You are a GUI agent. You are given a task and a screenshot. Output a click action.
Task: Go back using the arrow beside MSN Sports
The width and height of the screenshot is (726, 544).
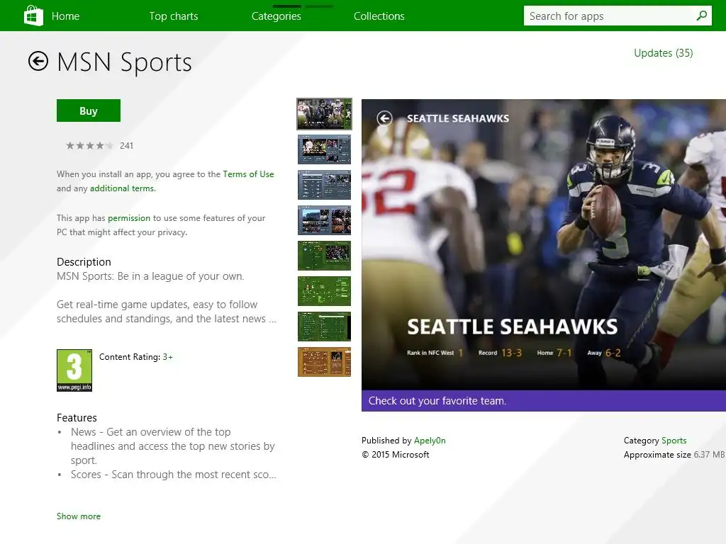click(38, 61)
